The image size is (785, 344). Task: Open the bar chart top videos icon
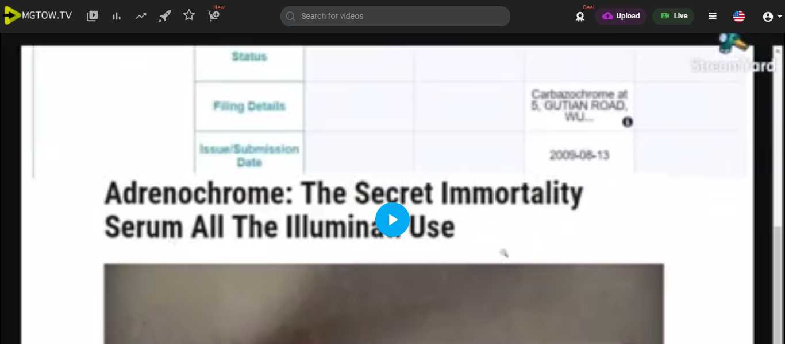tap(117, 16)
